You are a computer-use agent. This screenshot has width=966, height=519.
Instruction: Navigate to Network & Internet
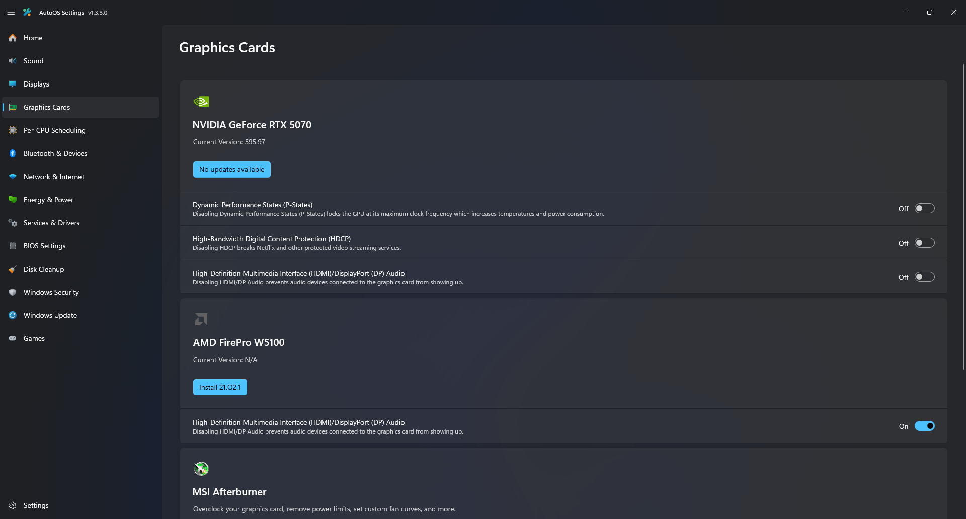pos(80,177)
